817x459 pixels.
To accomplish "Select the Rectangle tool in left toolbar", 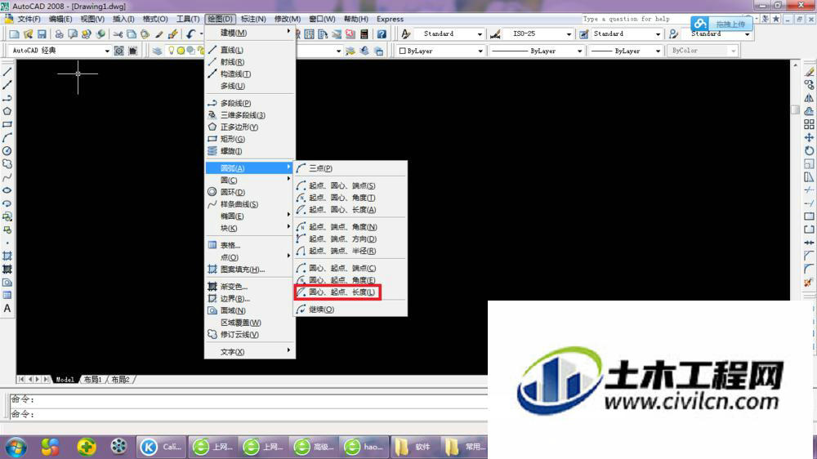I will (x=7, y=124).
